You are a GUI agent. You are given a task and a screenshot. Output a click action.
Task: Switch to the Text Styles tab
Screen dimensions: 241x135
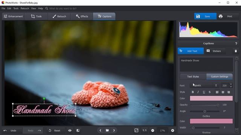(193, 76)
